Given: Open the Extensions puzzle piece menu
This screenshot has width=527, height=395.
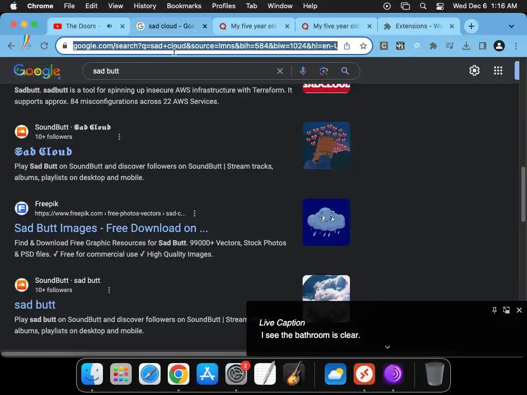Looking at the screenshot, I should coord(433,46).
